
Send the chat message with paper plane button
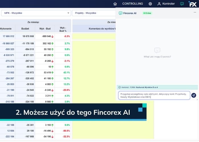pyautogui.click(x=194, y=95)
